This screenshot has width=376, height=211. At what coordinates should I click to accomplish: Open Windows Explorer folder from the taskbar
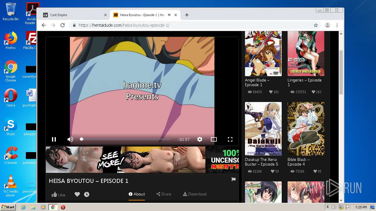point(33,207)
